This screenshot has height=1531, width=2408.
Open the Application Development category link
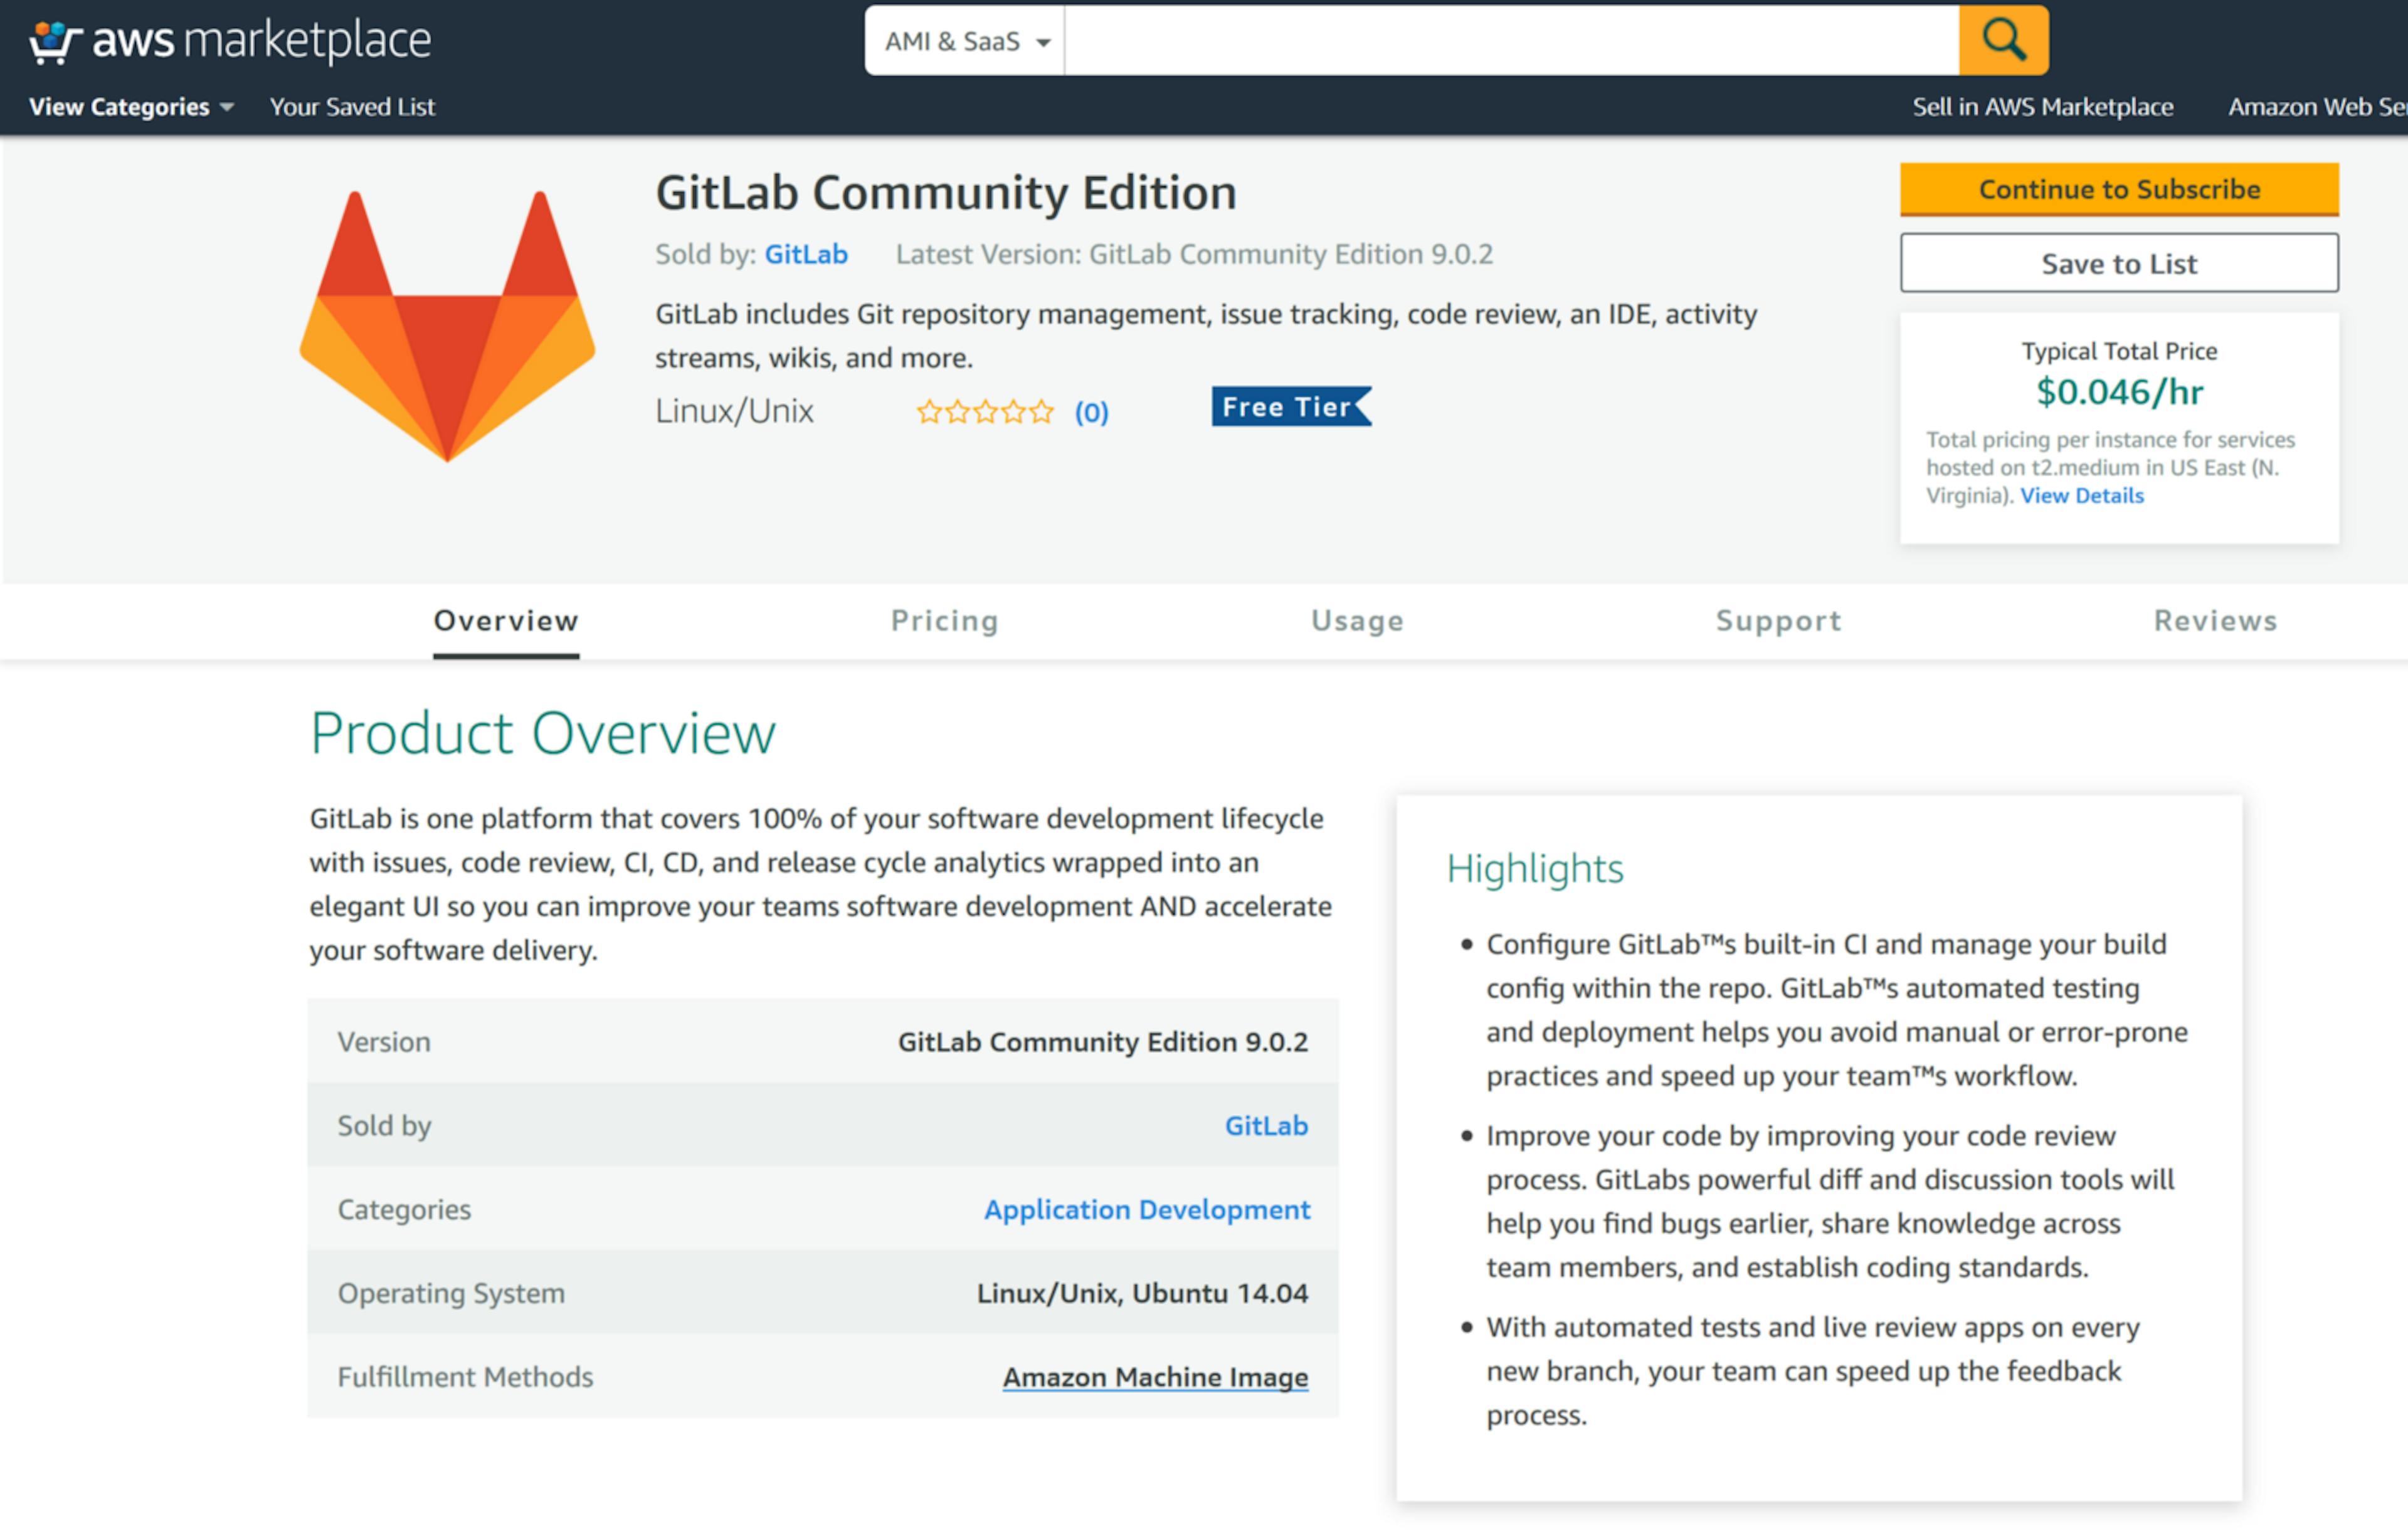1147,1210
